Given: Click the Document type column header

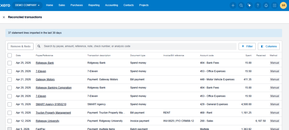Looking at the screenshot, I should pos(138,56).
